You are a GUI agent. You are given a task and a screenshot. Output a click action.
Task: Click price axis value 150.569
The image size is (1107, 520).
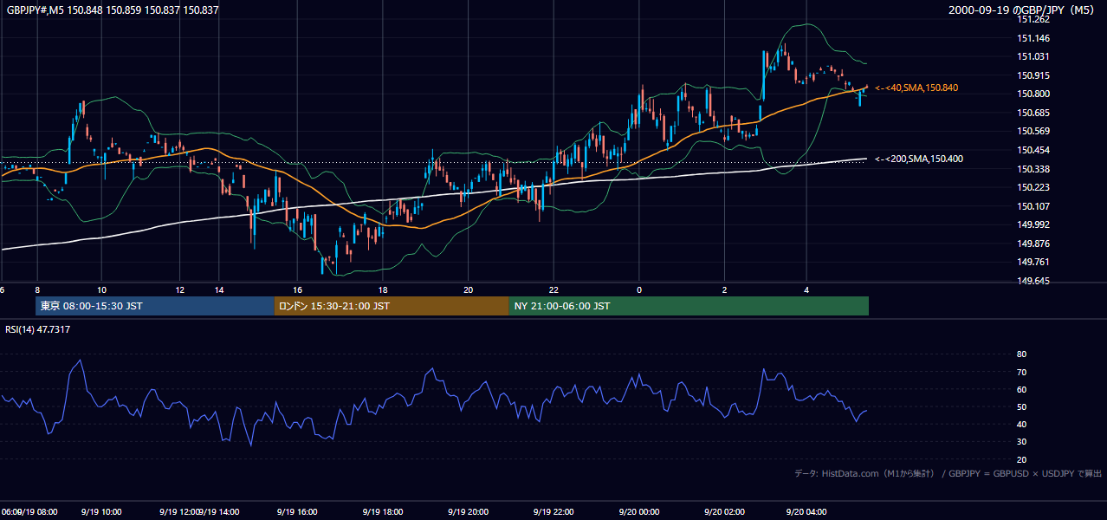pos(1033,131)
